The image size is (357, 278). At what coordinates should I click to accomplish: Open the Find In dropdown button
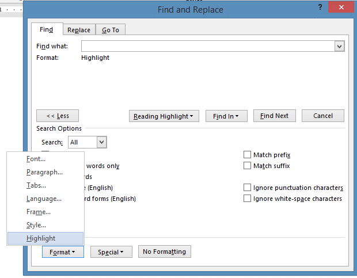click(229, 116)
